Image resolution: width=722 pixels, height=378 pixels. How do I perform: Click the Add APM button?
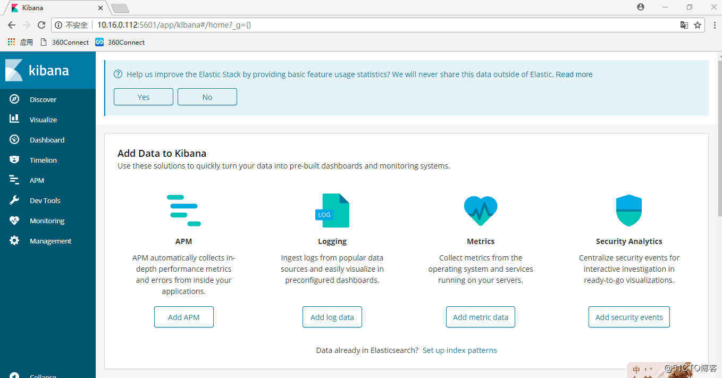(x=184, y=317)
